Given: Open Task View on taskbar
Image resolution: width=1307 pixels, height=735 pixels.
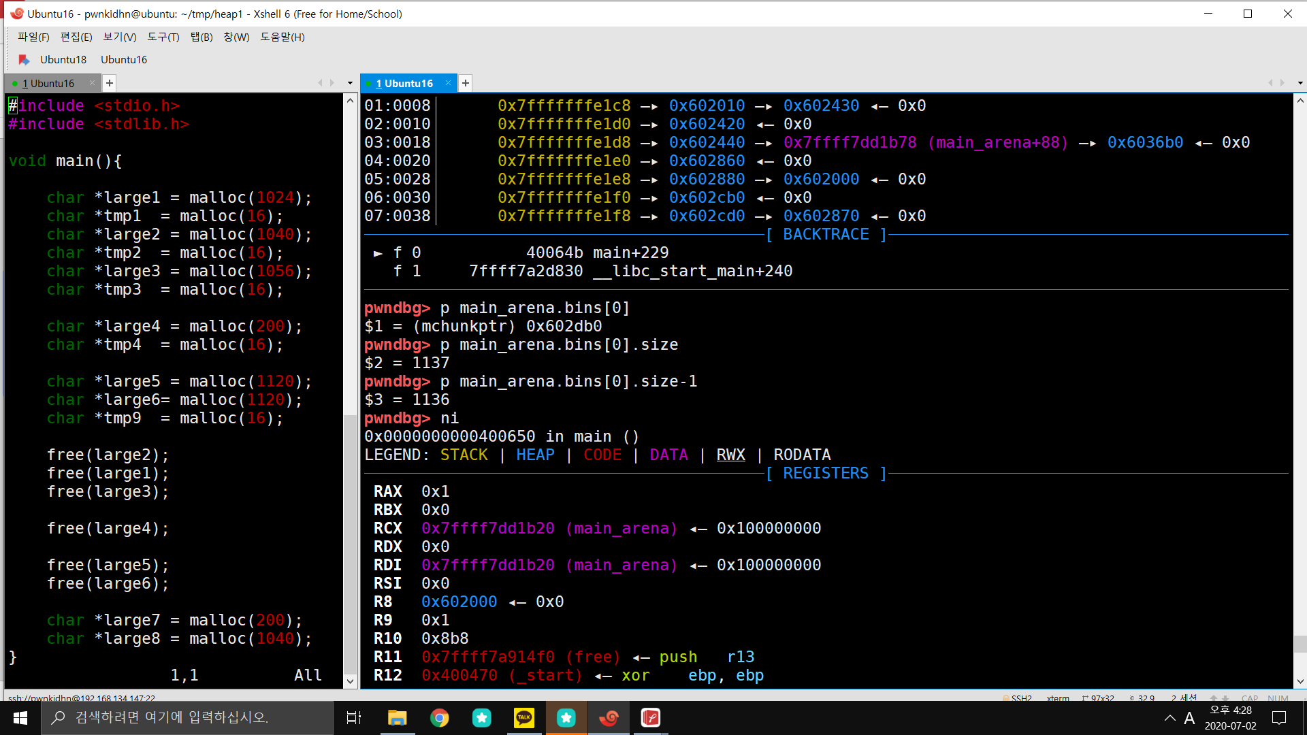Looking at the screenshot, I should click(354, 718).
